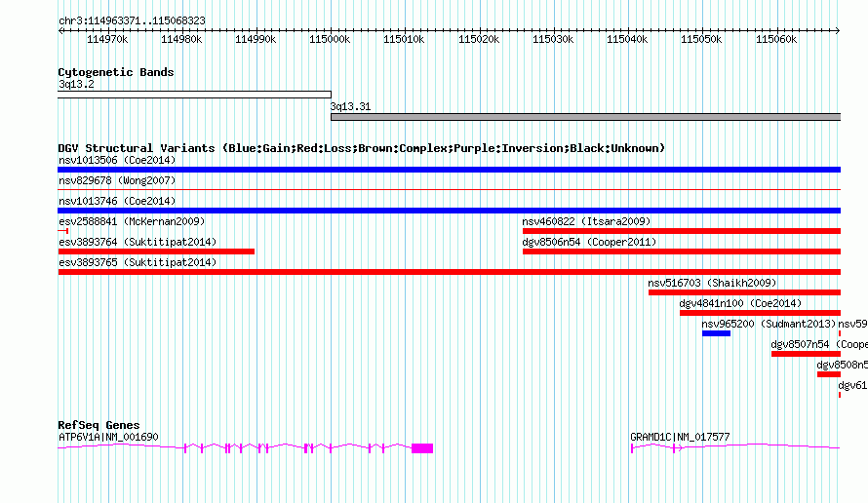
Task: Click the 115030k ruler tick label
Action: 553,39
